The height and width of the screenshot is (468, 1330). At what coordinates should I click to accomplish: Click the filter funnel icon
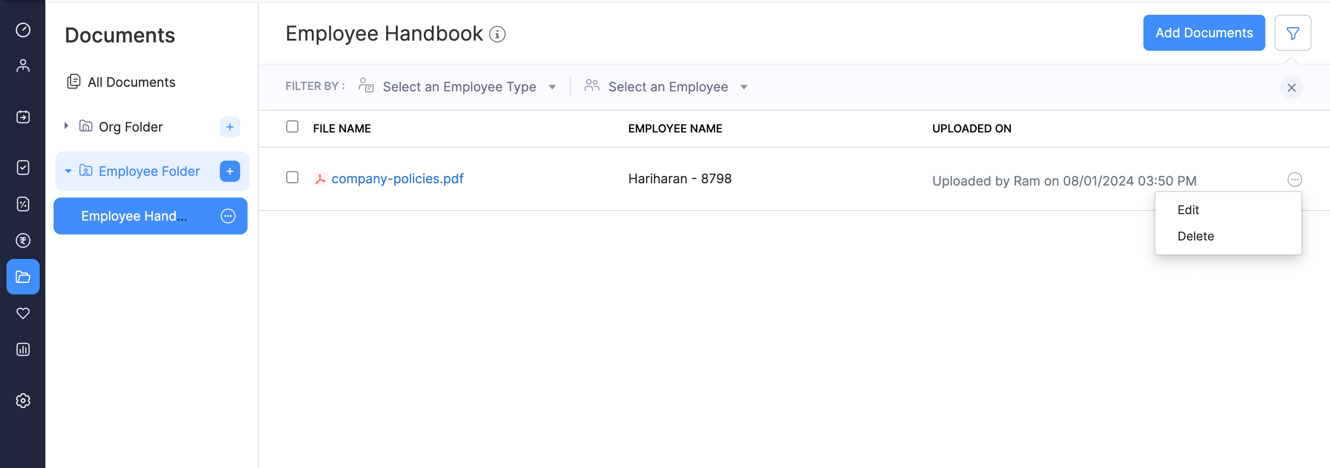coord(1292,34)
